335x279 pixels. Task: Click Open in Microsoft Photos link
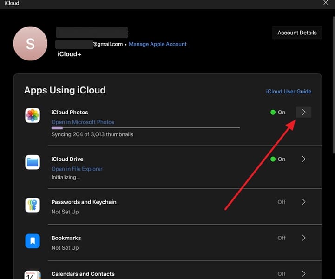83,122
